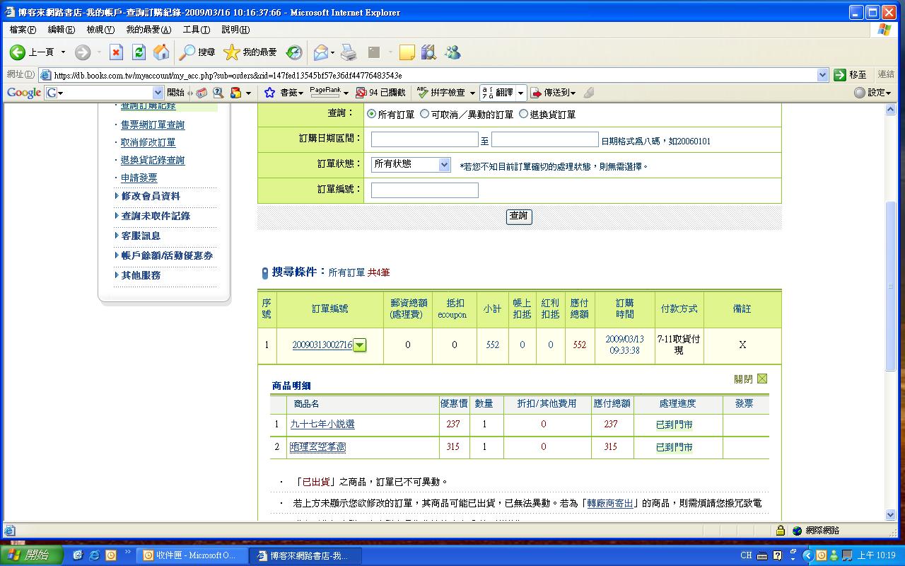Refresh the page using green arrows icon

139,52
